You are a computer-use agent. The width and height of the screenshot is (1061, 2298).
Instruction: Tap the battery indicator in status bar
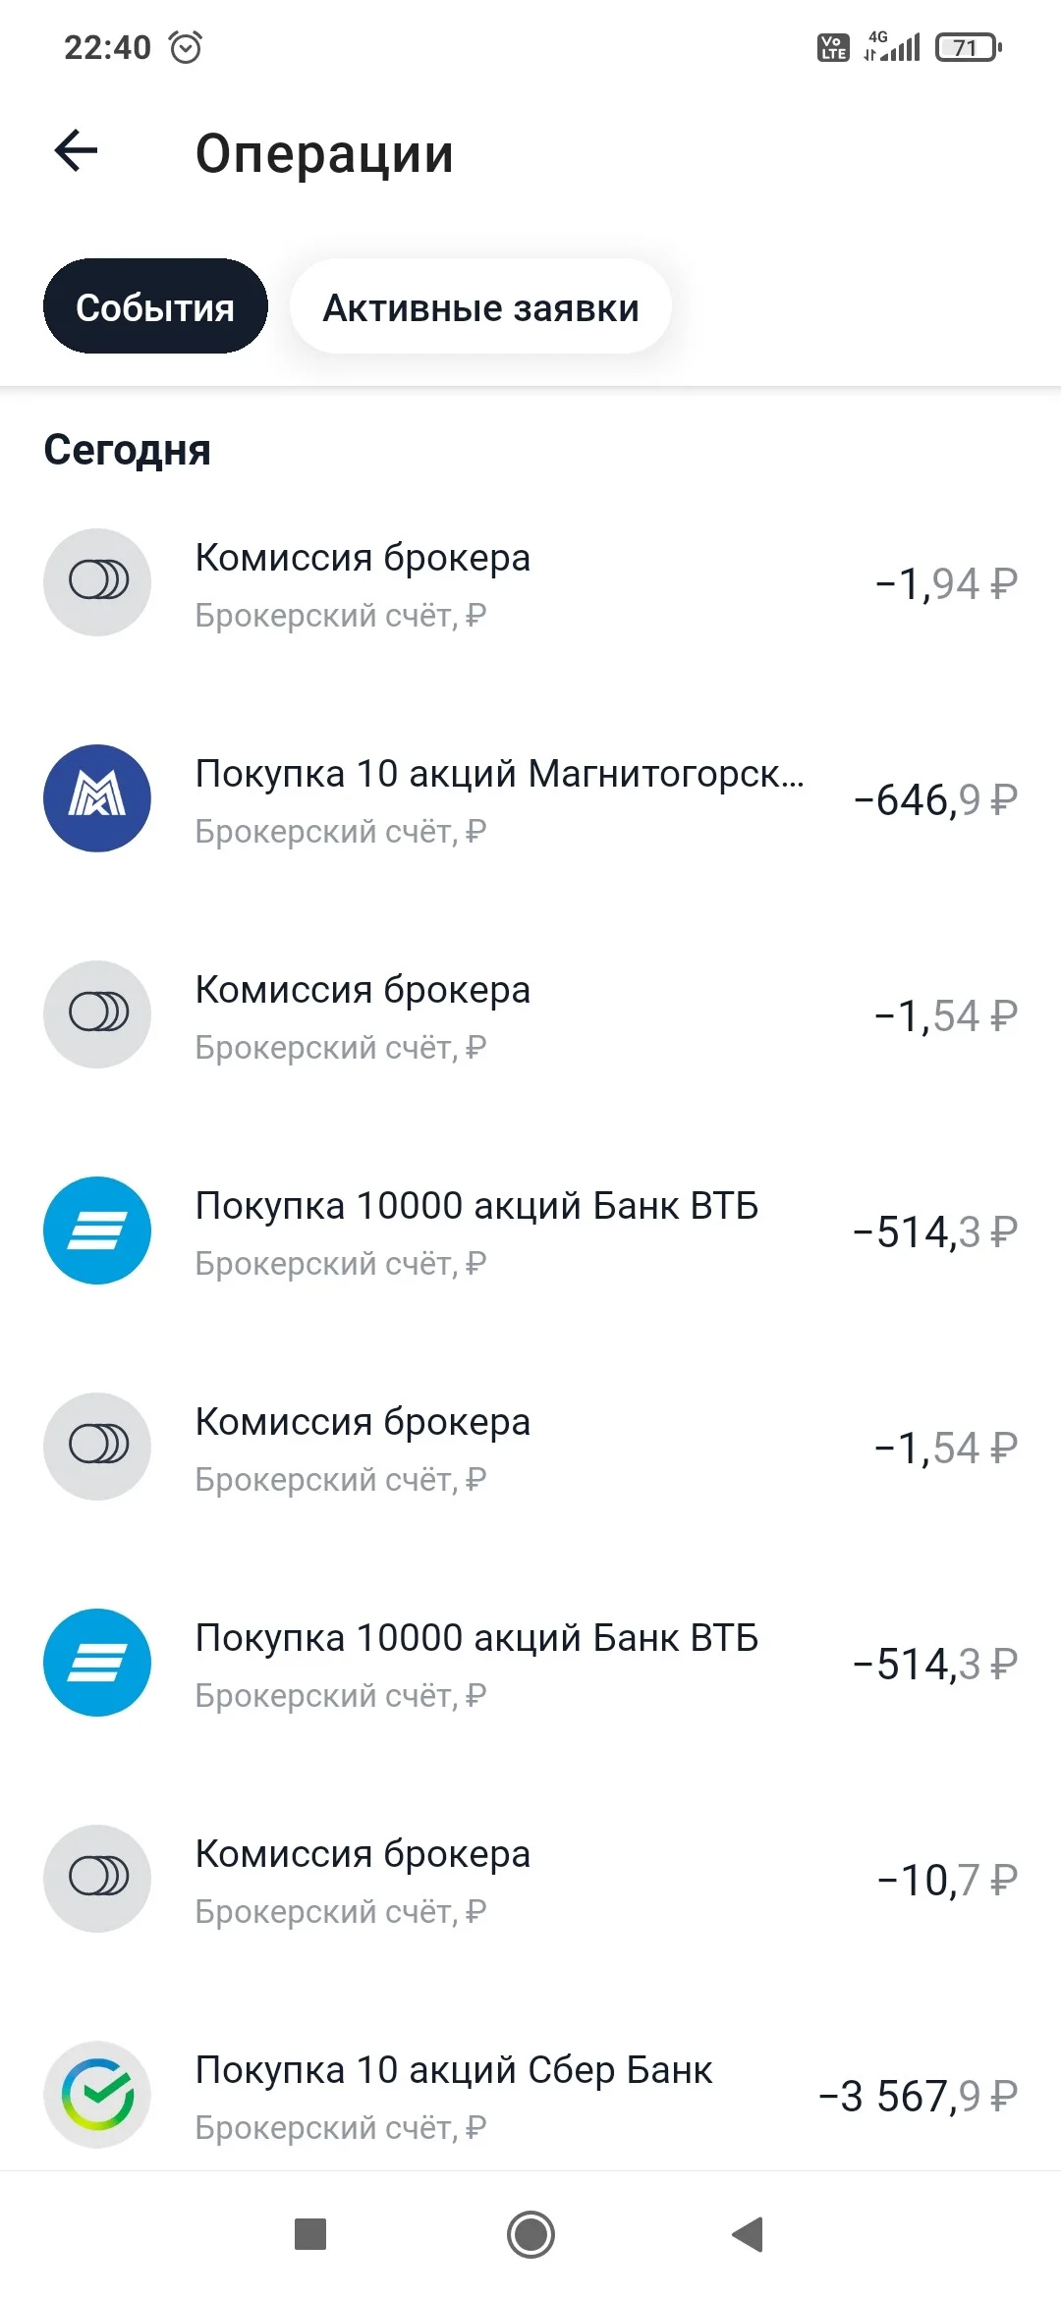coord(969,47)
